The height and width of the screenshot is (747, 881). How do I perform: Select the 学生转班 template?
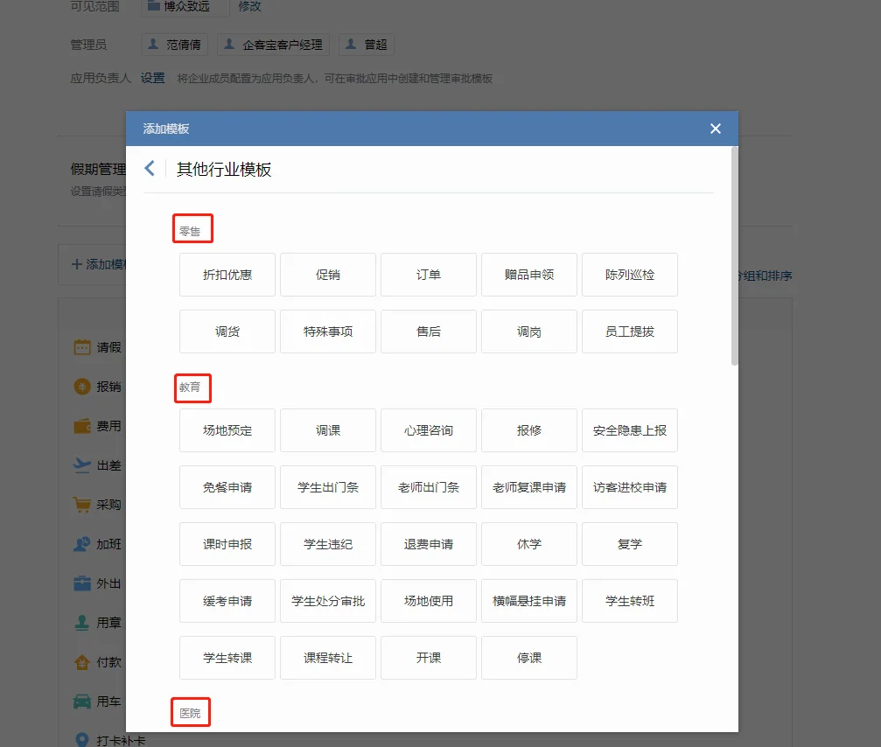click(630, 600)
